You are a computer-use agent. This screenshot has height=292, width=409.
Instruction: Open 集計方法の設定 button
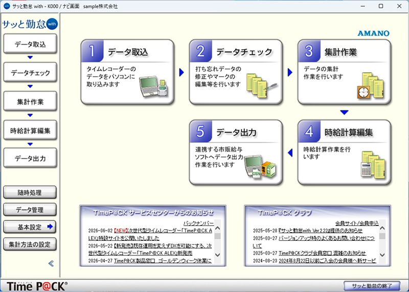(30, 244)
